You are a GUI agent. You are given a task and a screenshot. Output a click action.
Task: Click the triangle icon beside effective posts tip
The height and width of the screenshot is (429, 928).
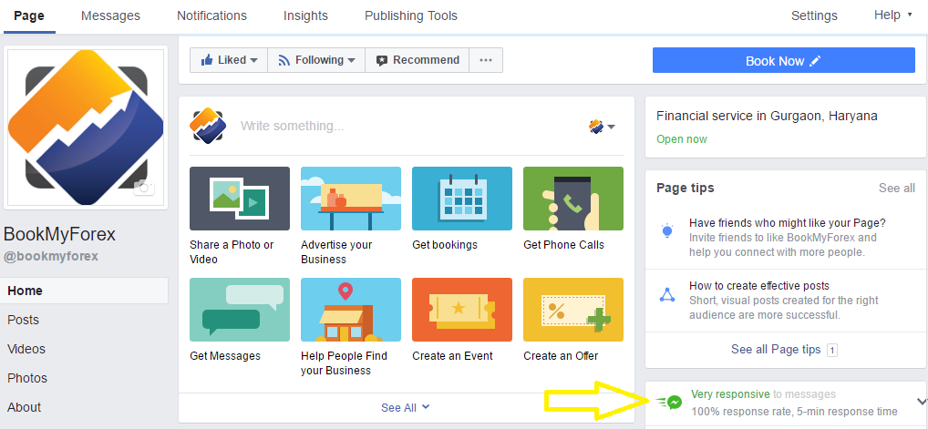[x=667, y=293]
